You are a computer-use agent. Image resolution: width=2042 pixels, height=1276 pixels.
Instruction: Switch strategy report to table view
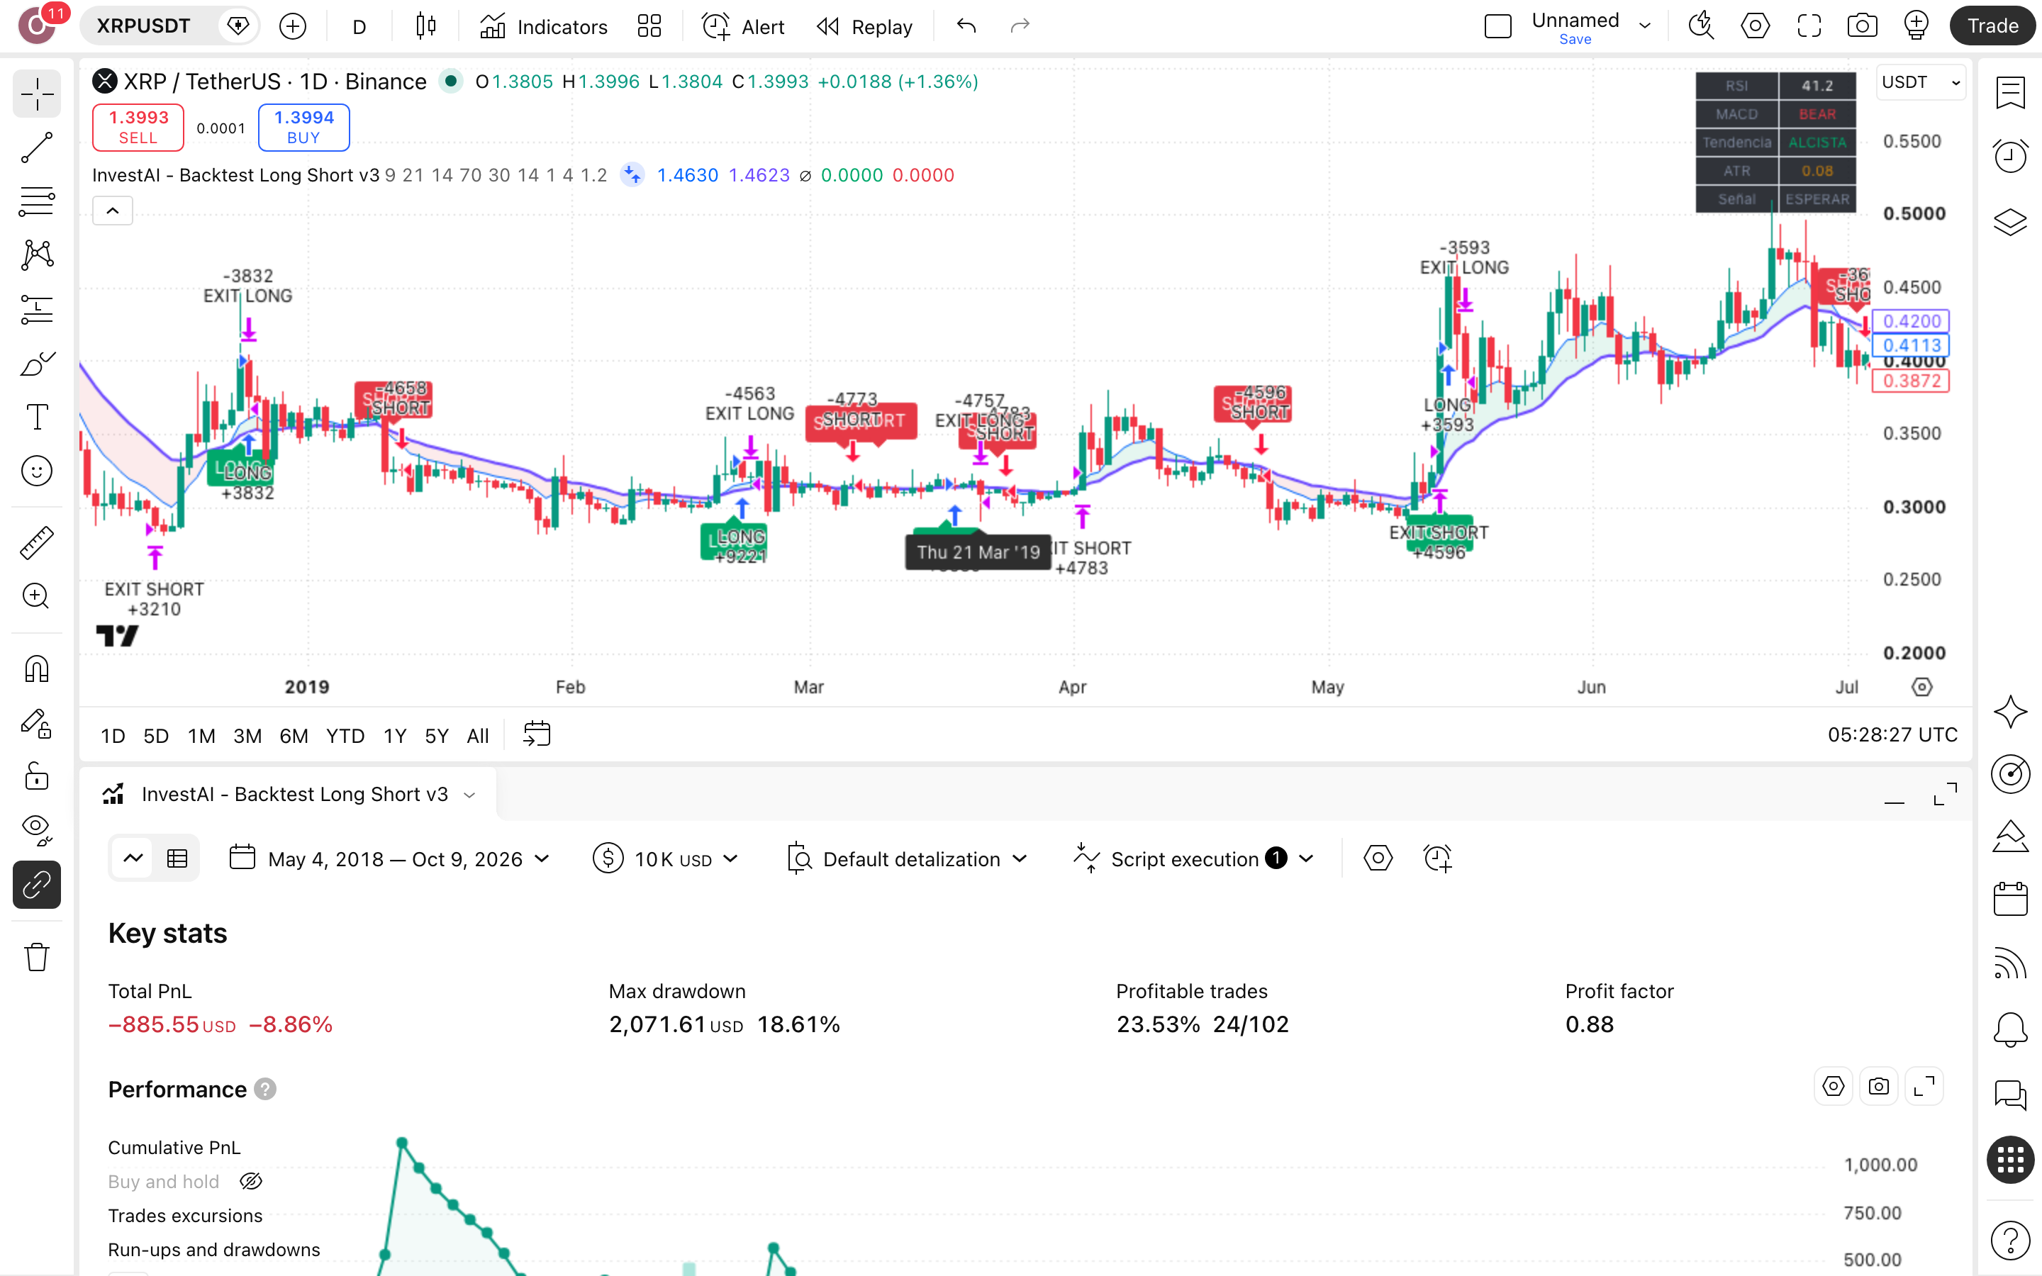177,859
